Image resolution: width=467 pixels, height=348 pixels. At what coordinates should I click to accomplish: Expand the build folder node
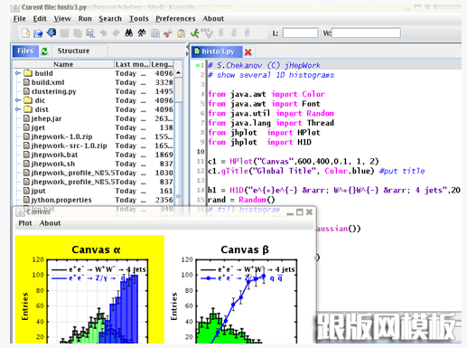(x=18, y=73)
